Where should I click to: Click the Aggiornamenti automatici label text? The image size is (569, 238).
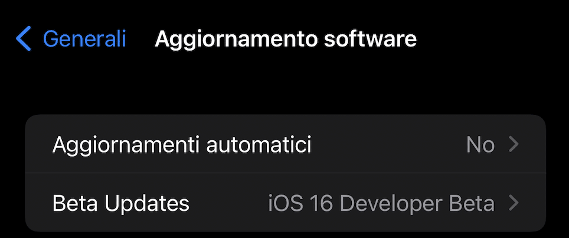[x=182, y=145]
